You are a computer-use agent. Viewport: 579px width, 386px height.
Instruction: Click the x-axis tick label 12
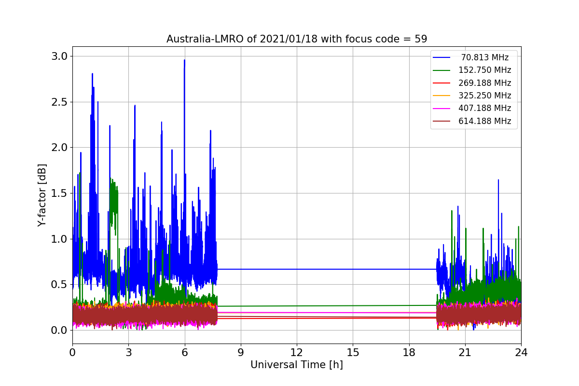point(297,352)
